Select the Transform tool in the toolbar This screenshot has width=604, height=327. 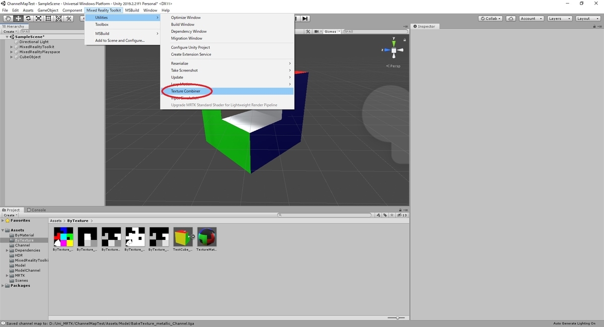58,19
